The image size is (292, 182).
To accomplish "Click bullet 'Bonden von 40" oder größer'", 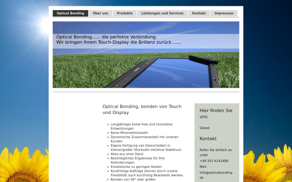I will pos(133,180).
